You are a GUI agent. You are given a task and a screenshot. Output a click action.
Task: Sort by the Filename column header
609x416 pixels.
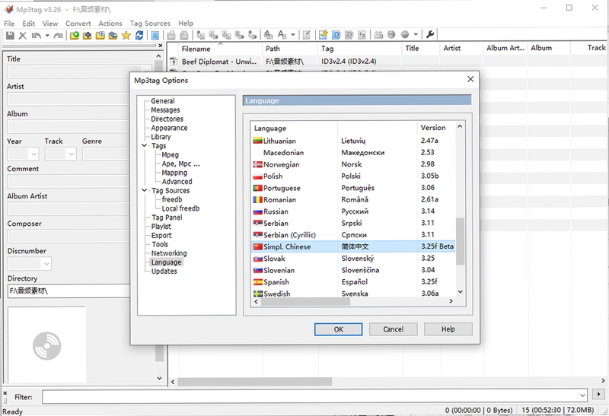220,49
